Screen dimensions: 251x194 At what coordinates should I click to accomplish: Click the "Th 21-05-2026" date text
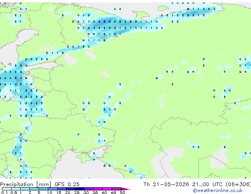(166, 184)
